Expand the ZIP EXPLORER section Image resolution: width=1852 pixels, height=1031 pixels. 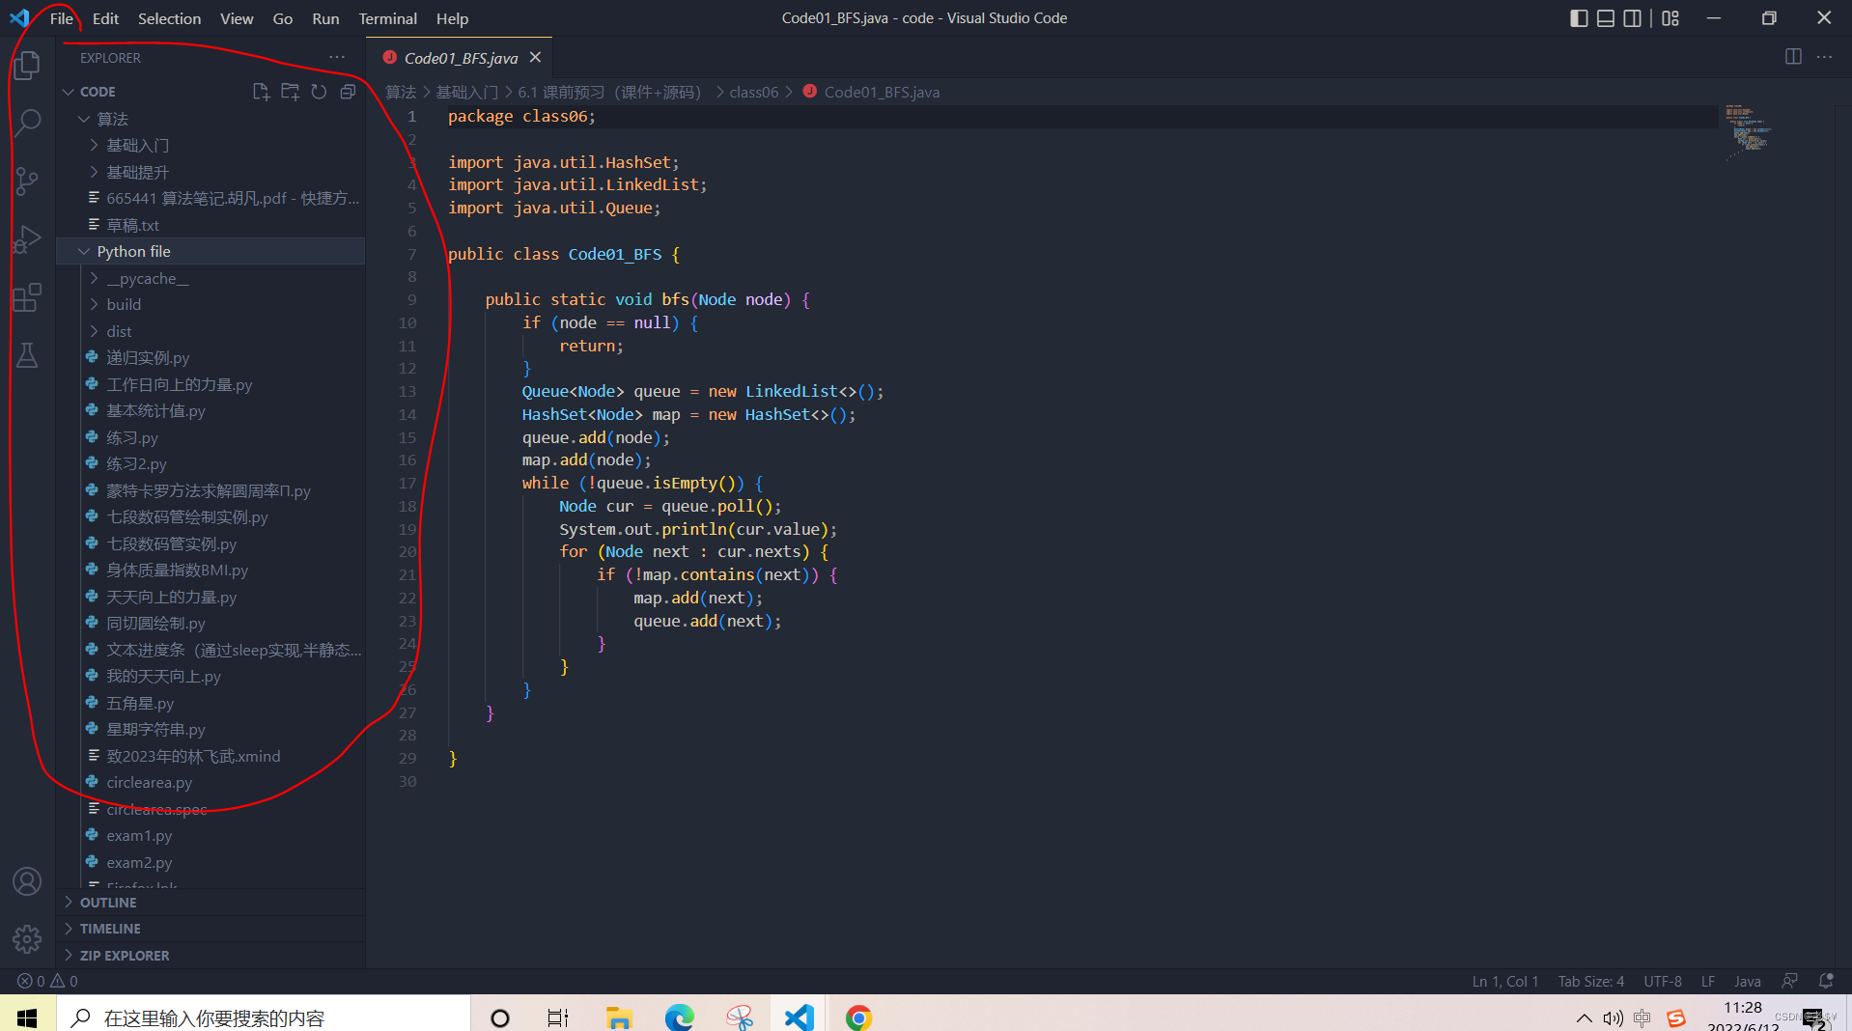pos(210,955)
